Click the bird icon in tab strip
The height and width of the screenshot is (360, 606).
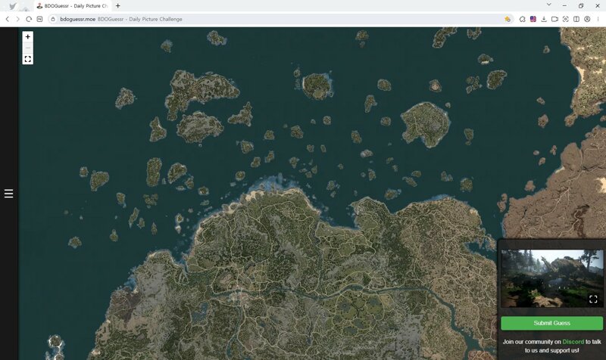coord(12,6)
